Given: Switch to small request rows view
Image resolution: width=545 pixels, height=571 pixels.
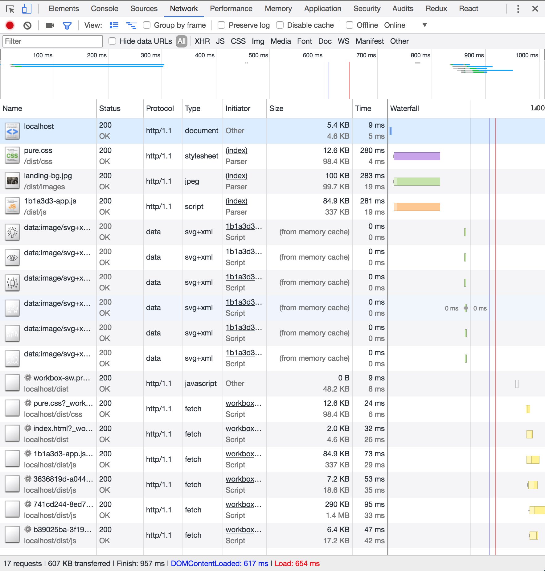Looking at the screenshot, I should coord(114,25).
